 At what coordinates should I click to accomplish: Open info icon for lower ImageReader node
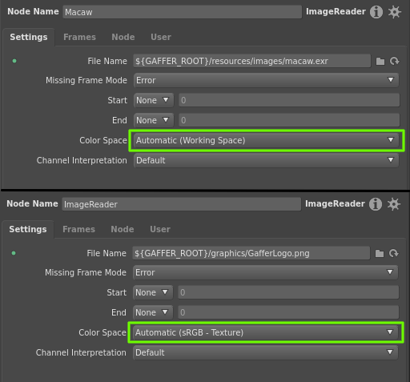[x=376, y=204]
